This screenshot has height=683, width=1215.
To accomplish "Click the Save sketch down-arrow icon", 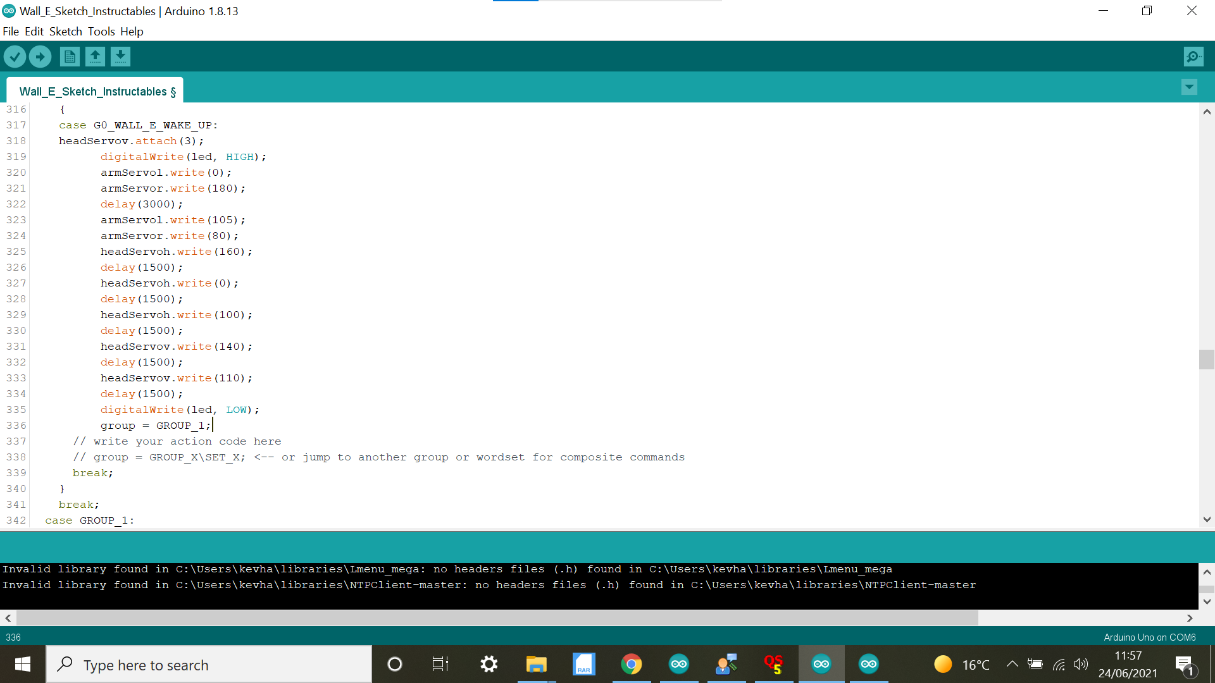I will tap(120, 57).
